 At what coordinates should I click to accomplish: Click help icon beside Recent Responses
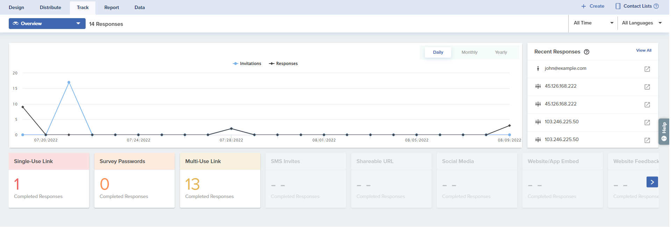coord(586,52)
